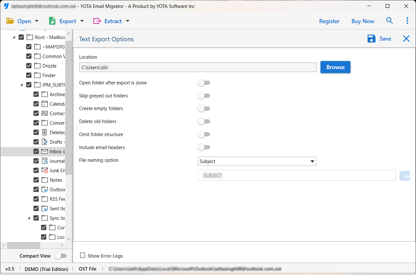Click the yellow Open folder icon
The height and width of the screenshot is (275, 416).
(10, 21)
